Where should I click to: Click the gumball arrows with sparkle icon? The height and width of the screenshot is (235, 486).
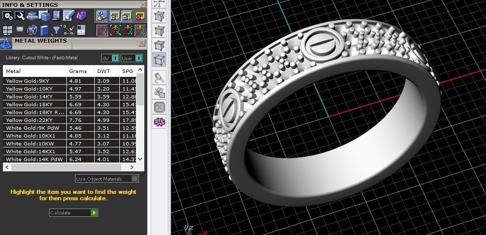click(127, 30)
